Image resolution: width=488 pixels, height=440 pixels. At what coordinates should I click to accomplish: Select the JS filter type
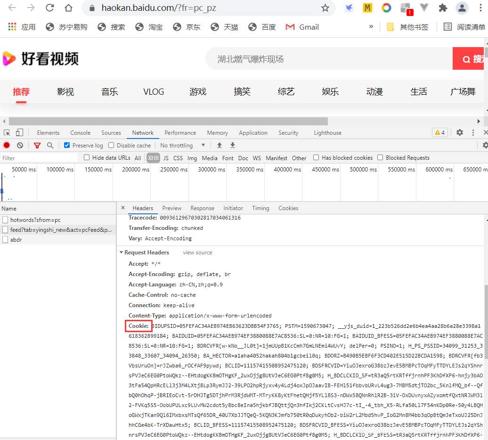(166, 158)
